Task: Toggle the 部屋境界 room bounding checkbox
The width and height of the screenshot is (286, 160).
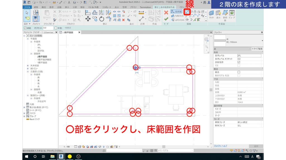Action: [239, 62]
